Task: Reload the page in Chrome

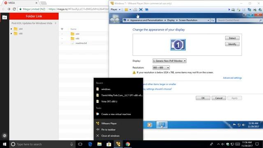Action: tap(14, 9)
